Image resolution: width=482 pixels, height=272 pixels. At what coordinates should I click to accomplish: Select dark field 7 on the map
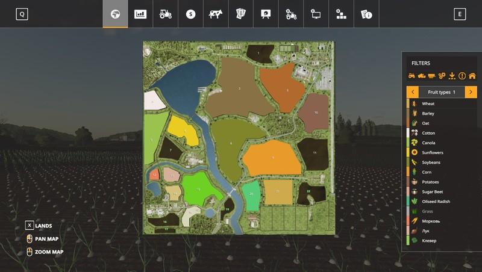click(x=171, y=150)
